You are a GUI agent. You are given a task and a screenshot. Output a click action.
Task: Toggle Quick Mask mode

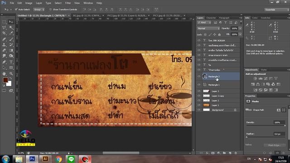point(4,91)
